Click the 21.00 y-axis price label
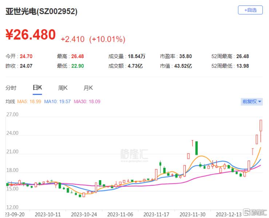Screen dimensions: 269x218 tap(12, 152)
